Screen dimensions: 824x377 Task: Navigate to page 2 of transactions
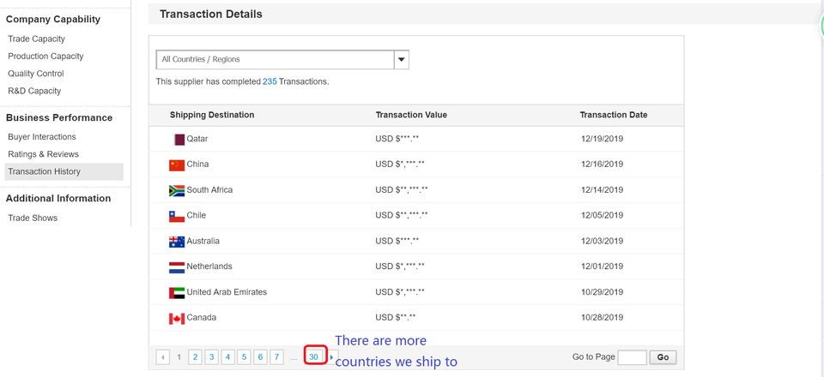196,357
